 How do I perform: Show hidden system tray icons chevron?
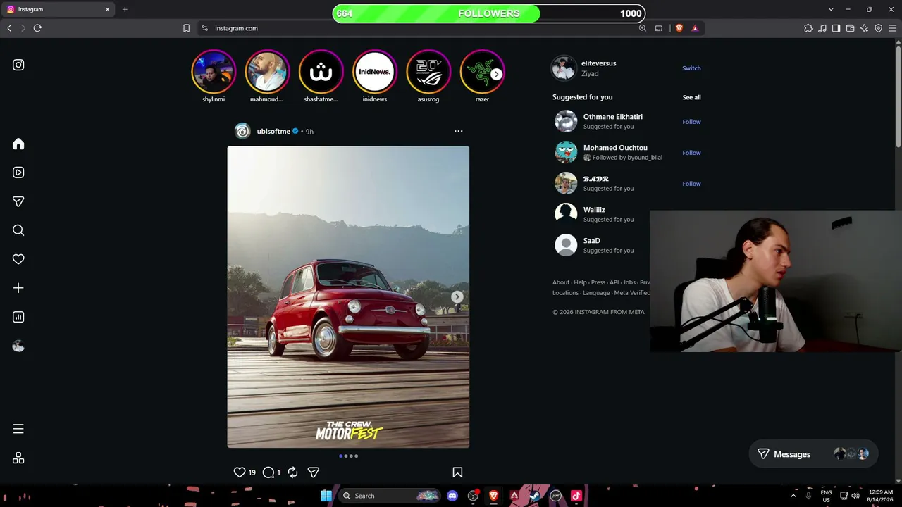[793, 496]
